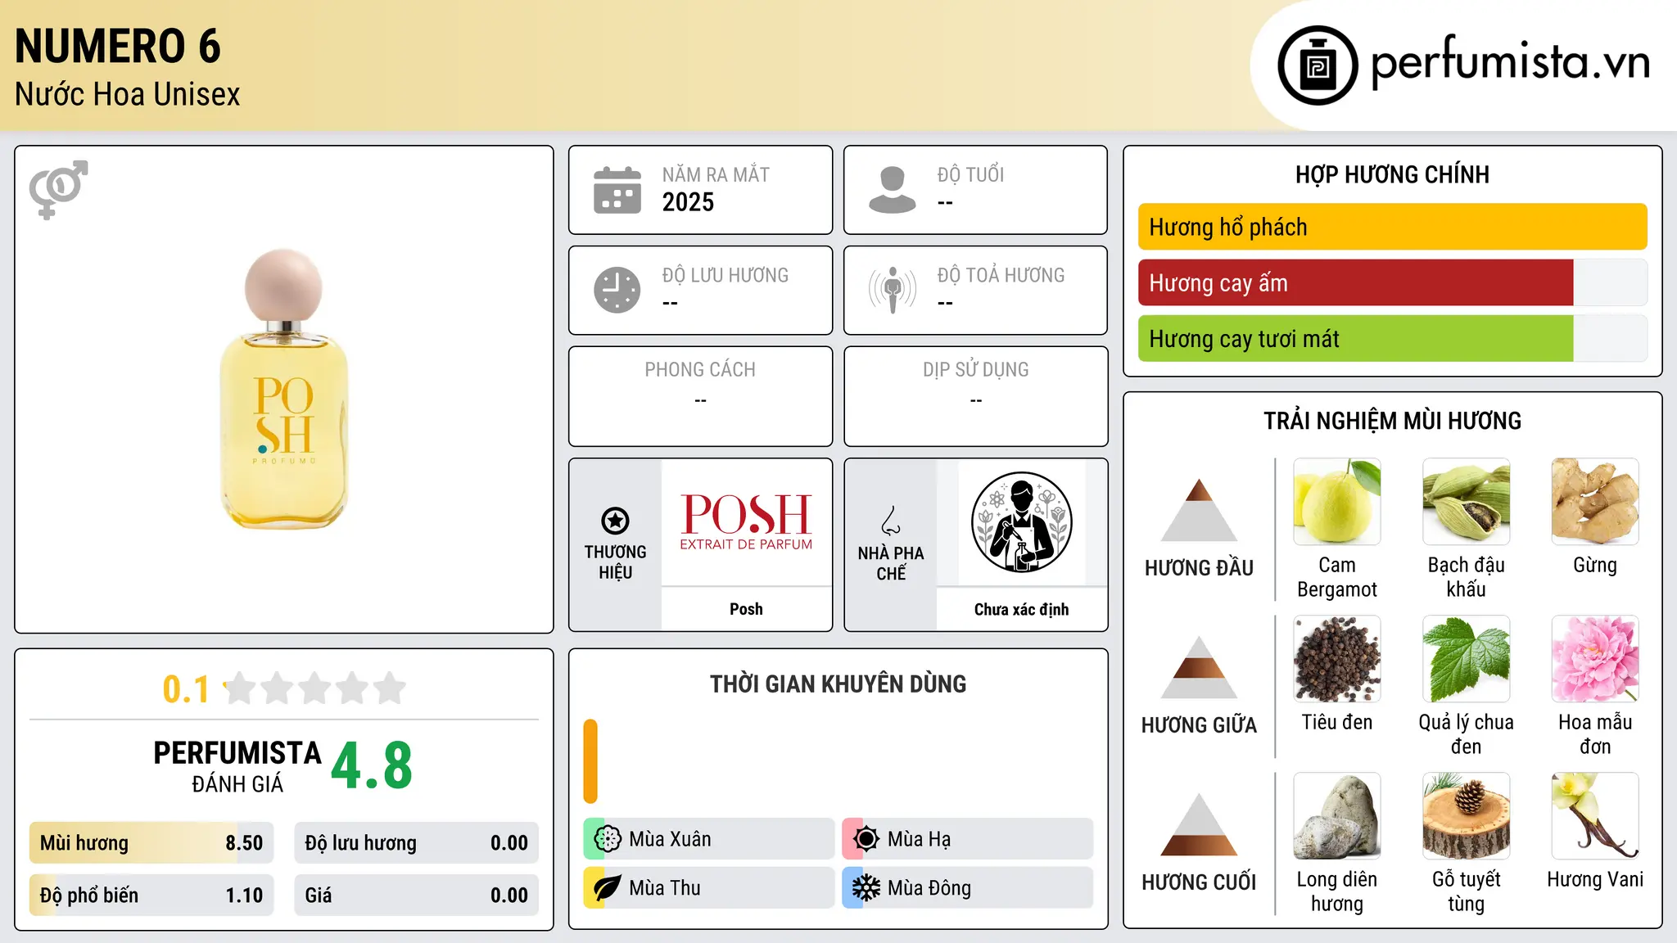Select the Hương đầu pyramid icon
Viewport: 1677px width, 943px height.
[1199, 510]
